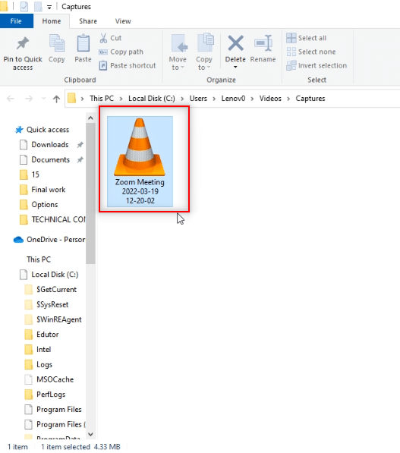400x453 pixels.
Task: Open the Copy to dropdown
Action: 204,52
